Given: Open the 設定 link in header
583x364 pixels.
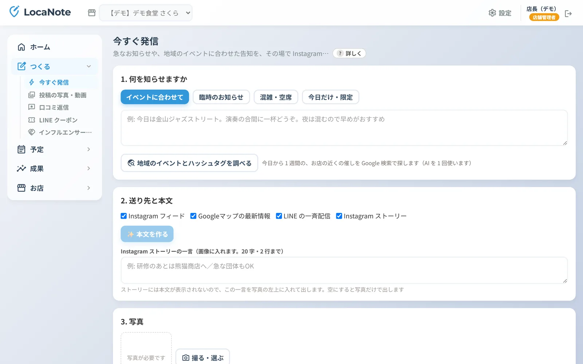Looking at the screenshot, I should (x=500, y=13).
